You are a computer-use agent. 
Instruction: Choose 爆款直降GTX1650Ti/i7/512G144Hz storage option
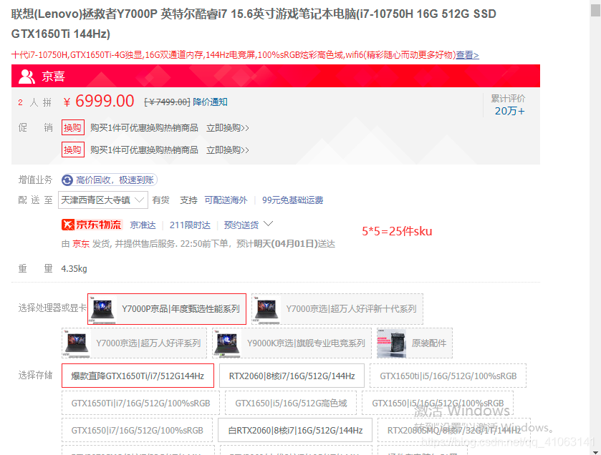point(138,376)
